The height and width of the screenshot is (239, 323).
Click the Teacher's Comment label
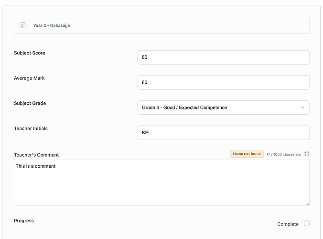36,155
